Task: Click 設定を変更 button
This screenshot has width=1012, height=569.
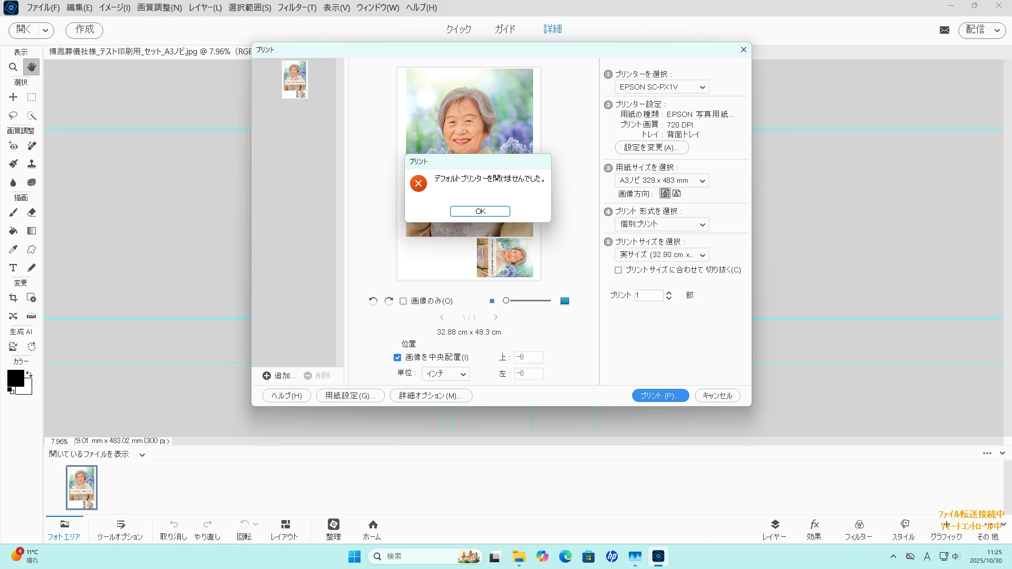Action: pos(651,148)
